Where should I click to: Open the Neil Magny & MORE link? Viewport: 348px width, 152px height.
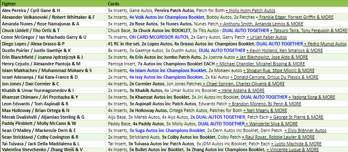pos(265,110)
